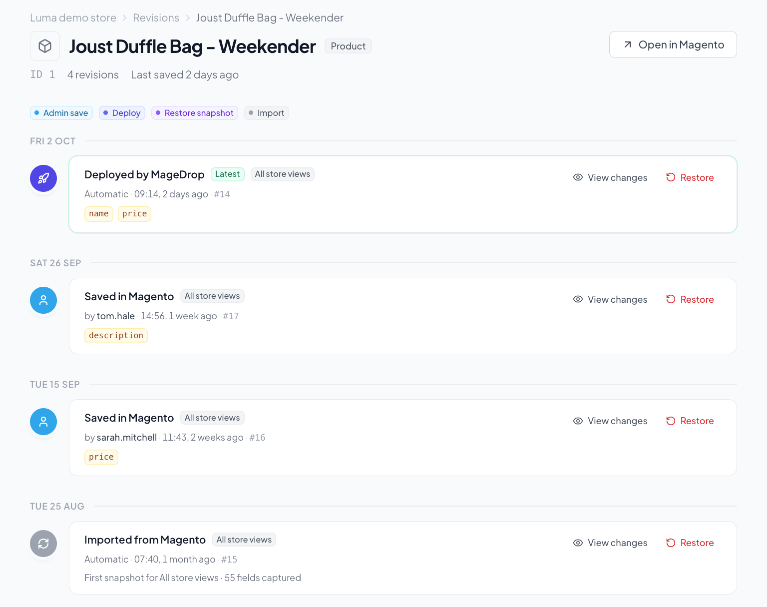
Task: Click the description field tag in revision #17
Action: tap(116, 336)
